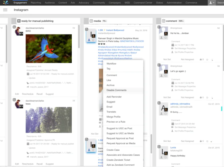The width and height of the screenshot is (224, 167).
Task: Click Set Message Properties on Ha ha ha comment
Action: click(185, 48)
